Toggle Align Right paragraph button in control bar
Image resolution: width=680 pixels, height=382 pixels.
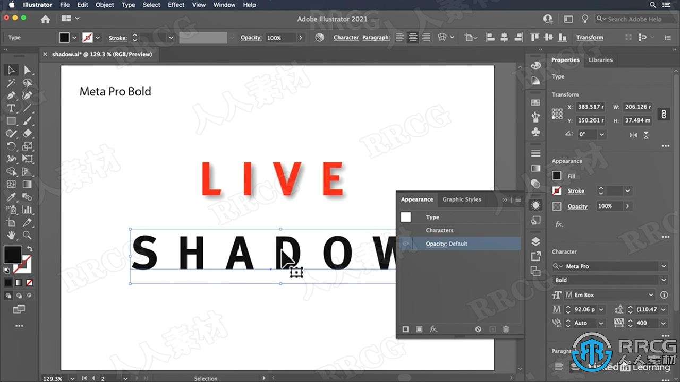pos(426,38)
